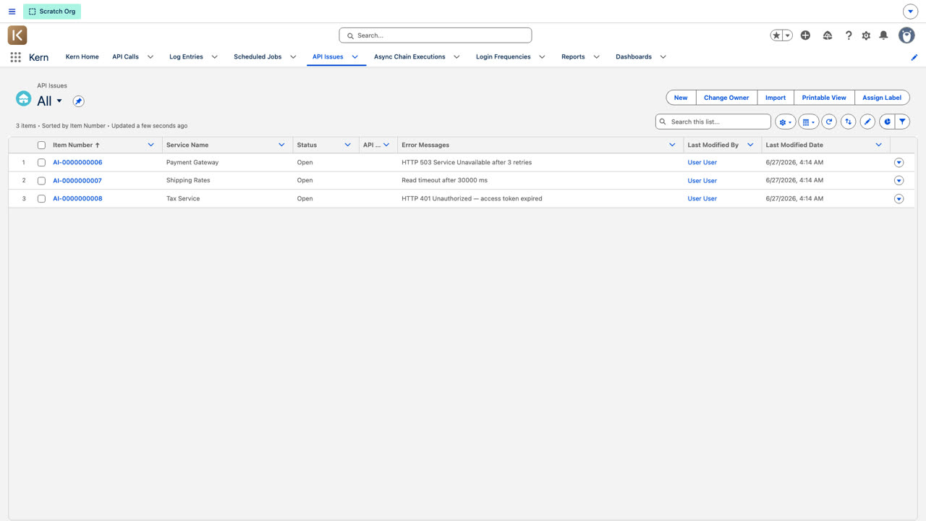Viewport: 926px width, 521px height.
Task: Open row actions for Shipping Rates
Action: [899, 181]
